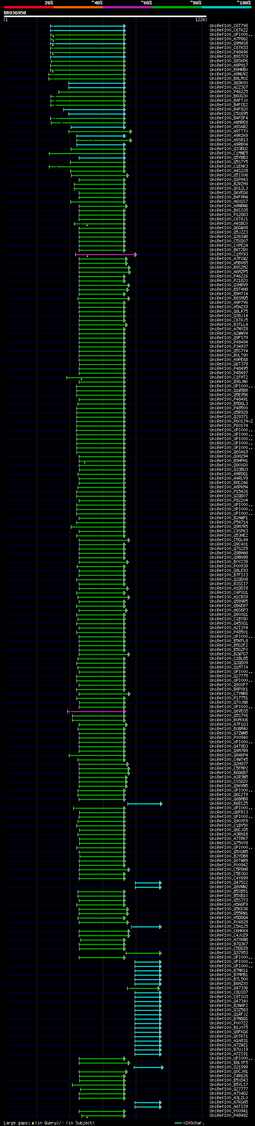Screen dimensions: 255x1126
Task: Open hit UniRef100_A1A831
Action: coord(229,1041)
